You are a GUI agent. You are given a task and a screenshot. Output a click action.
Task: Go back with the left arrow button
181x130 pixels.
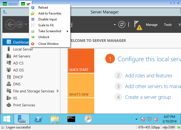[x=10, y=24]
